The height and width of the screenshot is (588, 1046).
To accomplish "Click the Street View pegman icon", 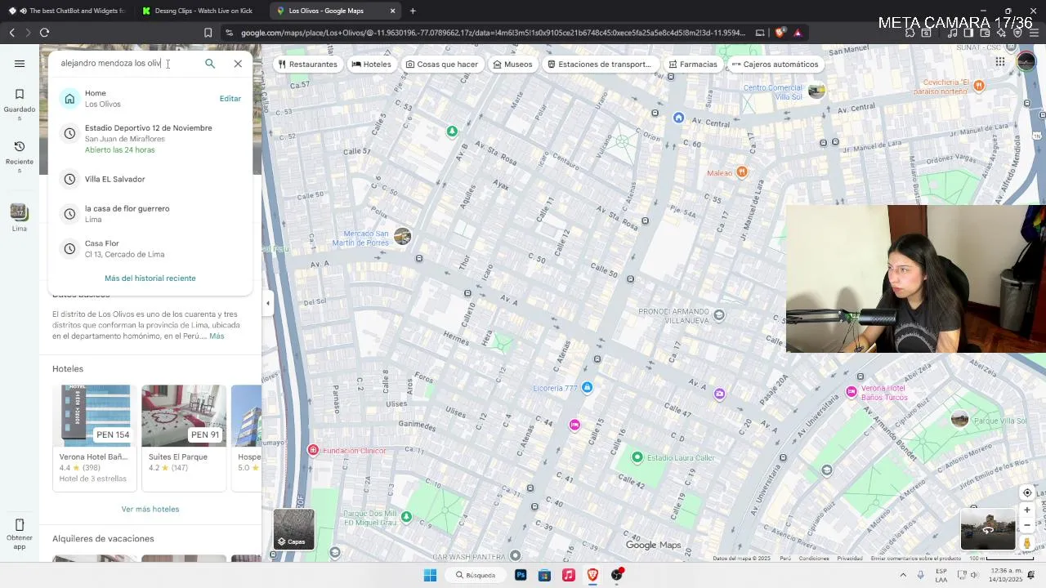I will click(x=1027, y=543).
